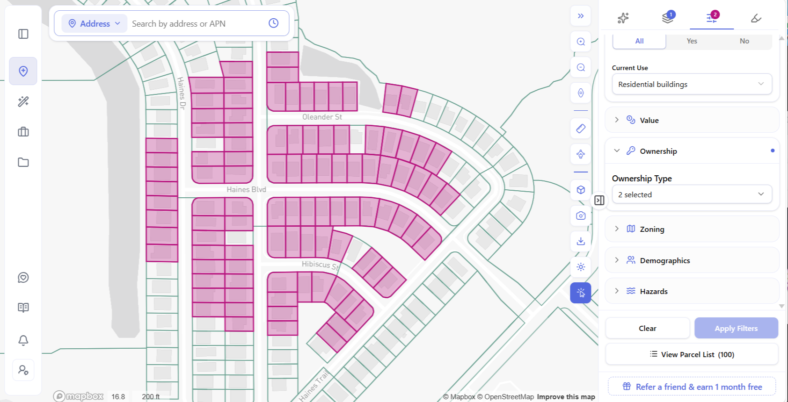Open the feedback heart chat icon

[23, 278]
